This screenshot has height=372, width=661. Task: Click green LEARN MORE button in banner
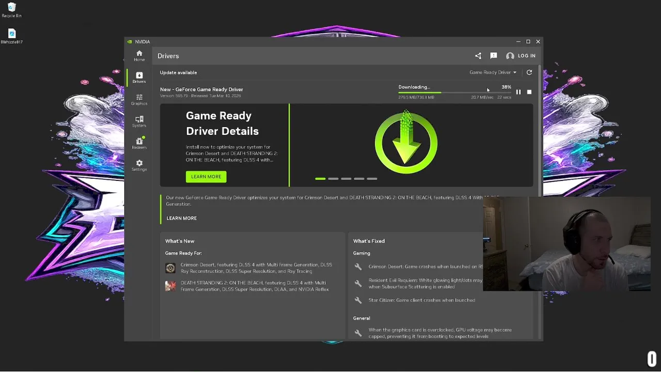click(206, 177)
